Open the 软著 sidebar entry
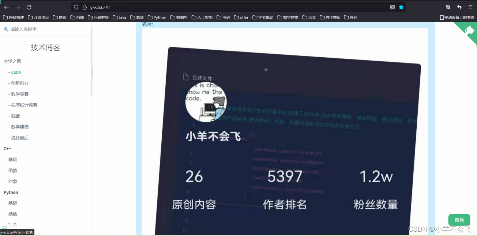The height and width of the screenshot is (236, 477). (x=15, y=116)
